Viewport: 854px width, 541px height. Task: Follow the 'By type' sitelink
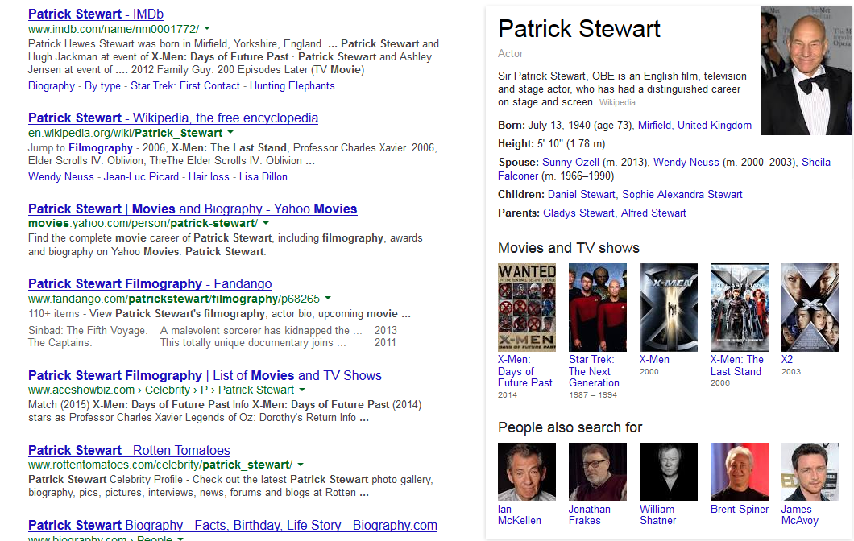(102, 86)
